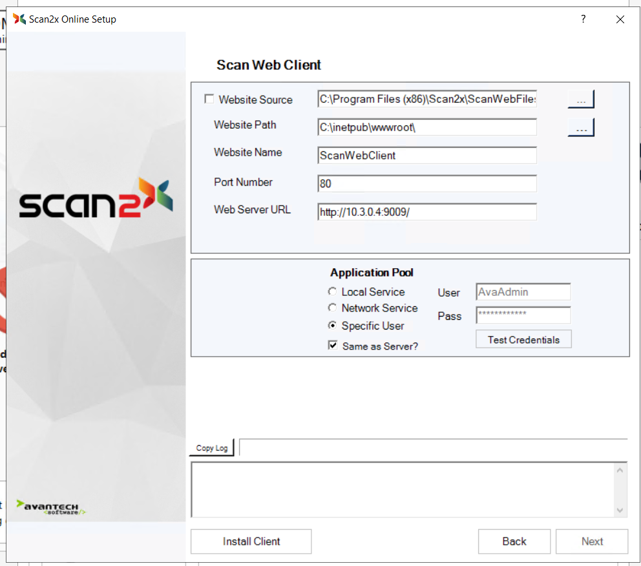Uncheck the Same as Server checkbox
Image resolution: width=641 pixels, height=566 pixels.
pos(333,346)
